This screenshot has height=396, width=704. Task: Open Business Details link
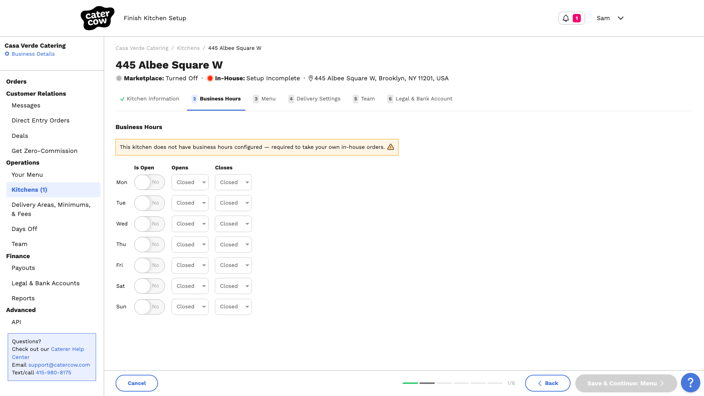(33, 54)
